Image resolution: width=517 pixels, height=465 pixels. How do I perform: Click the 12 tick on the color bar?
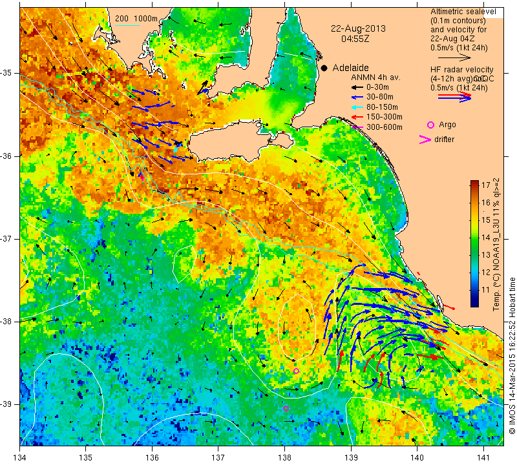click(x=485, y=272)
